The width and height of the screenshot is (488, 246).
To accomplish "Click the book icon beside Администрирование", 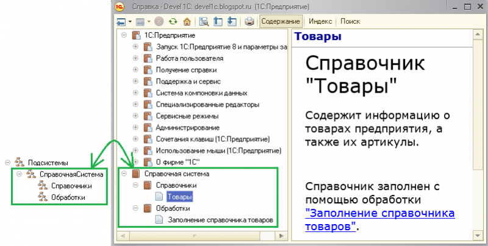I will pyautogui.click(x=148, y=127).
